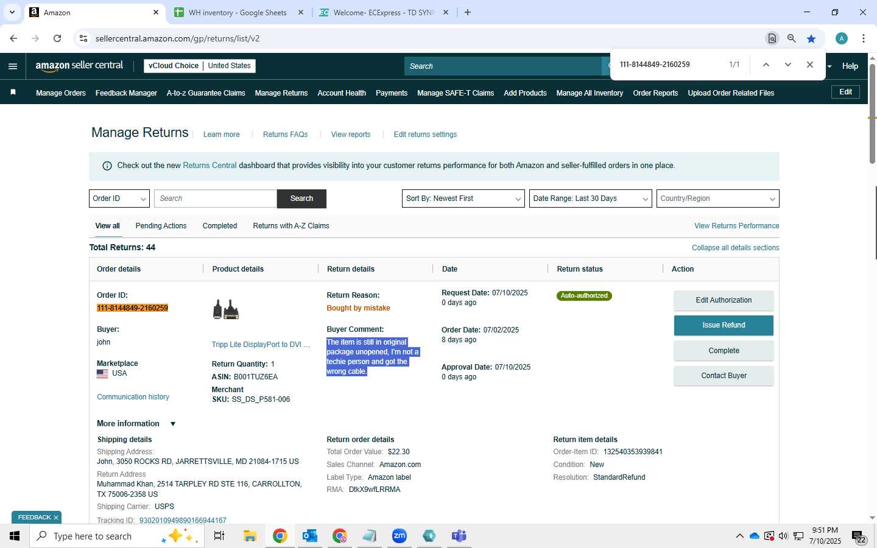
Task: Click the Seller Central top search box
Action: pyautogui.click(x=503, y=66)
